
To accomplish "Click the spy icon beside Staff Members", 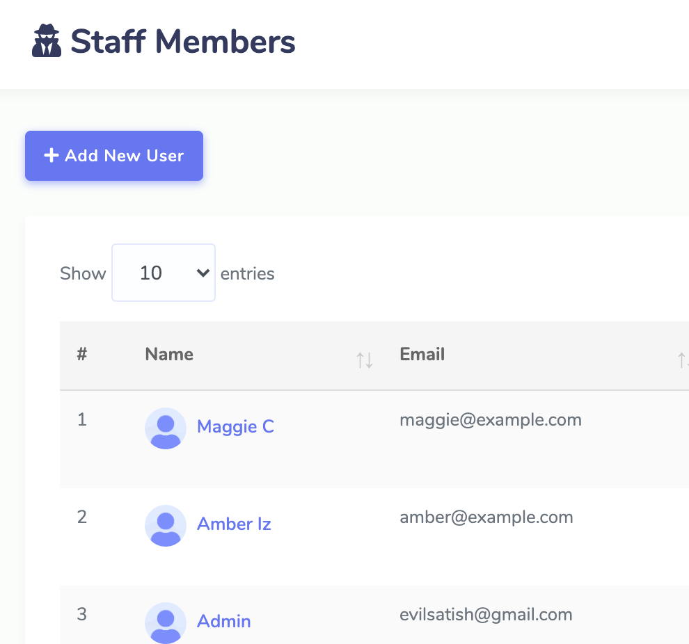I will [47, 41].
